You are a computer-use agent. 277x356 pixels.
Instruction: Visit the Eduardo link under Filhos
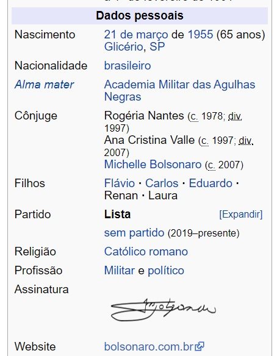(x=210, y=183)
